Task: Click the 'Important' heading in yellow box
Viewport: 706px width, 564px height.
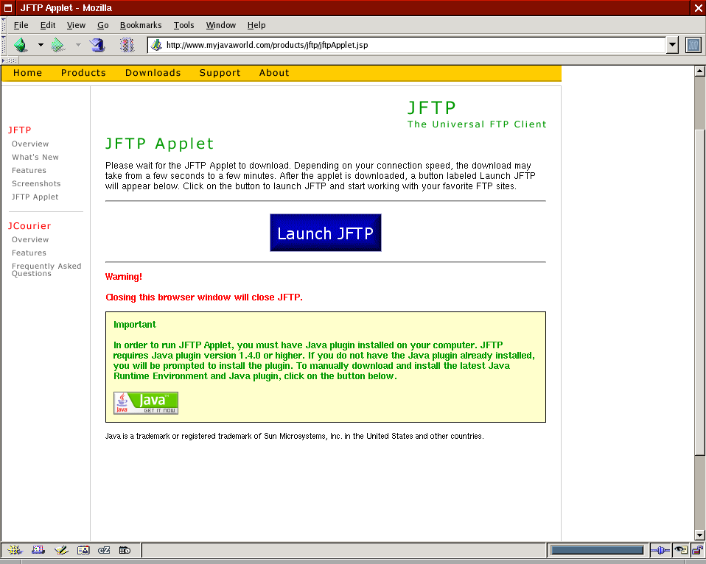Action: click(x=135, y=324)
